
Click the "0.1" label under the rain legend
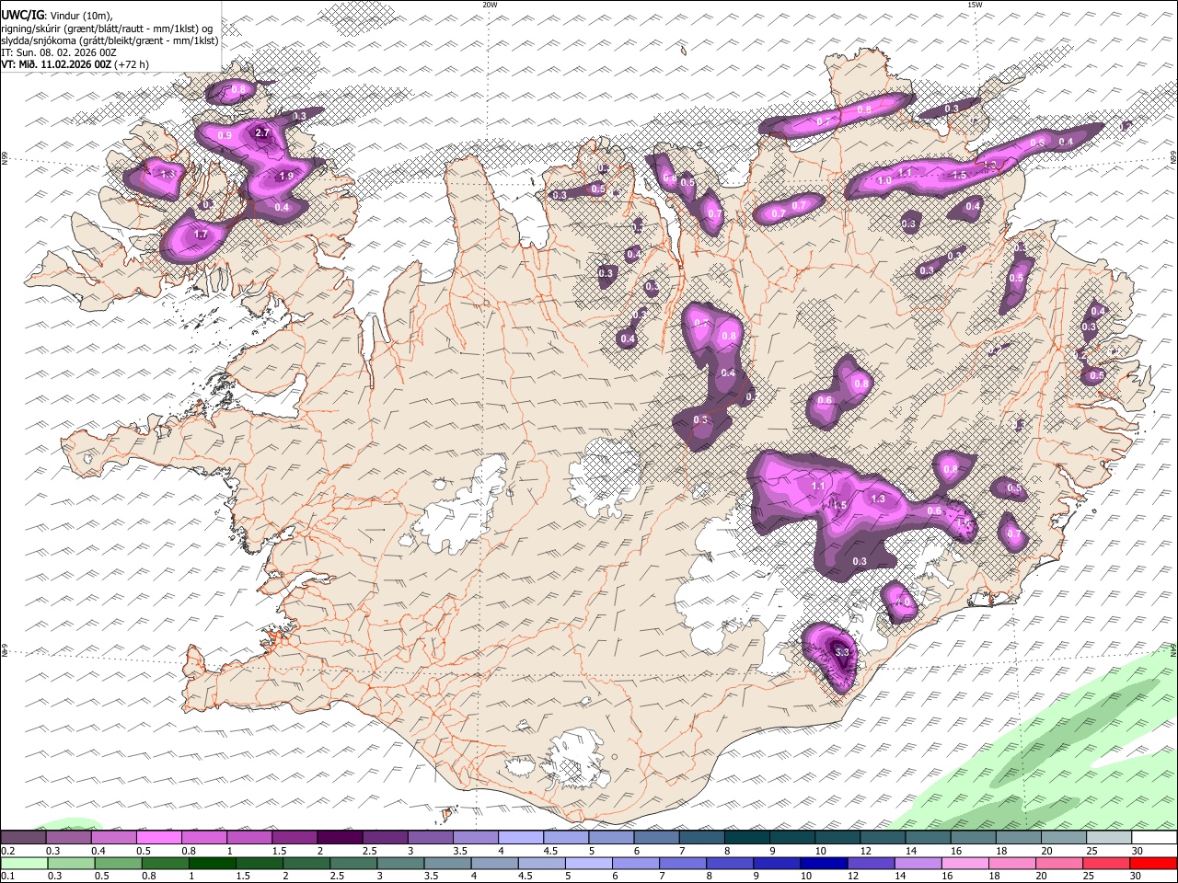(7, 877)
